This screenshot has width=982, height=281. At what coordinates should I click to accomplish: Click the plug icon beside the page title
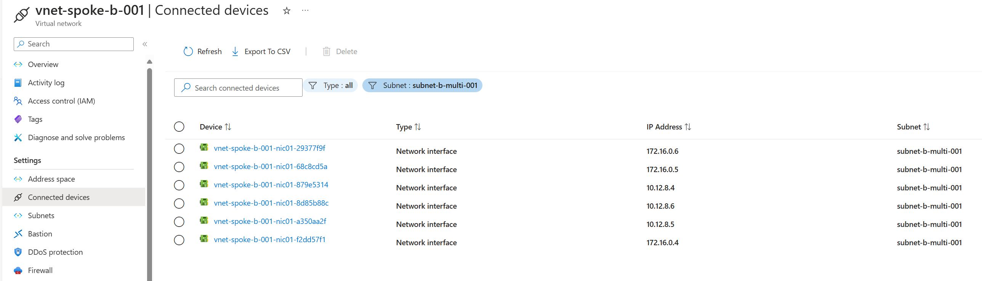coord(22,15)
